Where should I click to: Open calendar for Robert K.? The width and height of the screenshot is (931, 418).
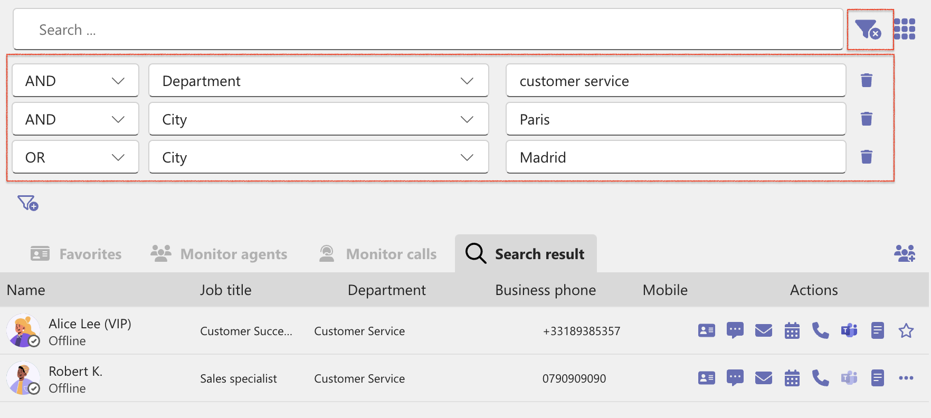792,378
